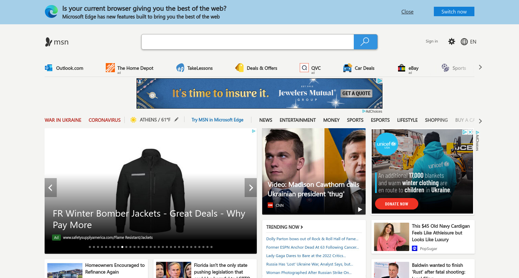Edit weather location with pencil icon
The width and height of the screenshot is (519, 278).
[176, 119]
